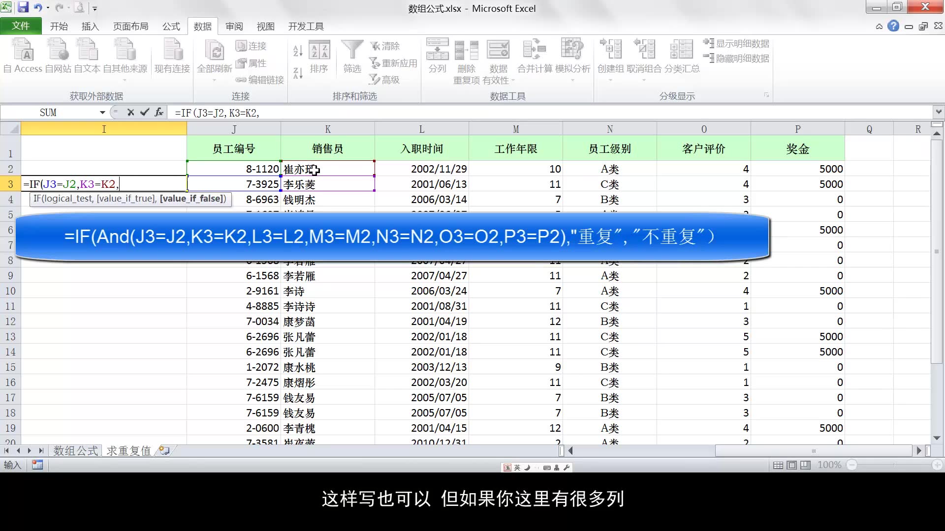Screen dimensions: 945x531
Task: Open Existing Connections (现有连接)
Action: click(x=172, y=57)
